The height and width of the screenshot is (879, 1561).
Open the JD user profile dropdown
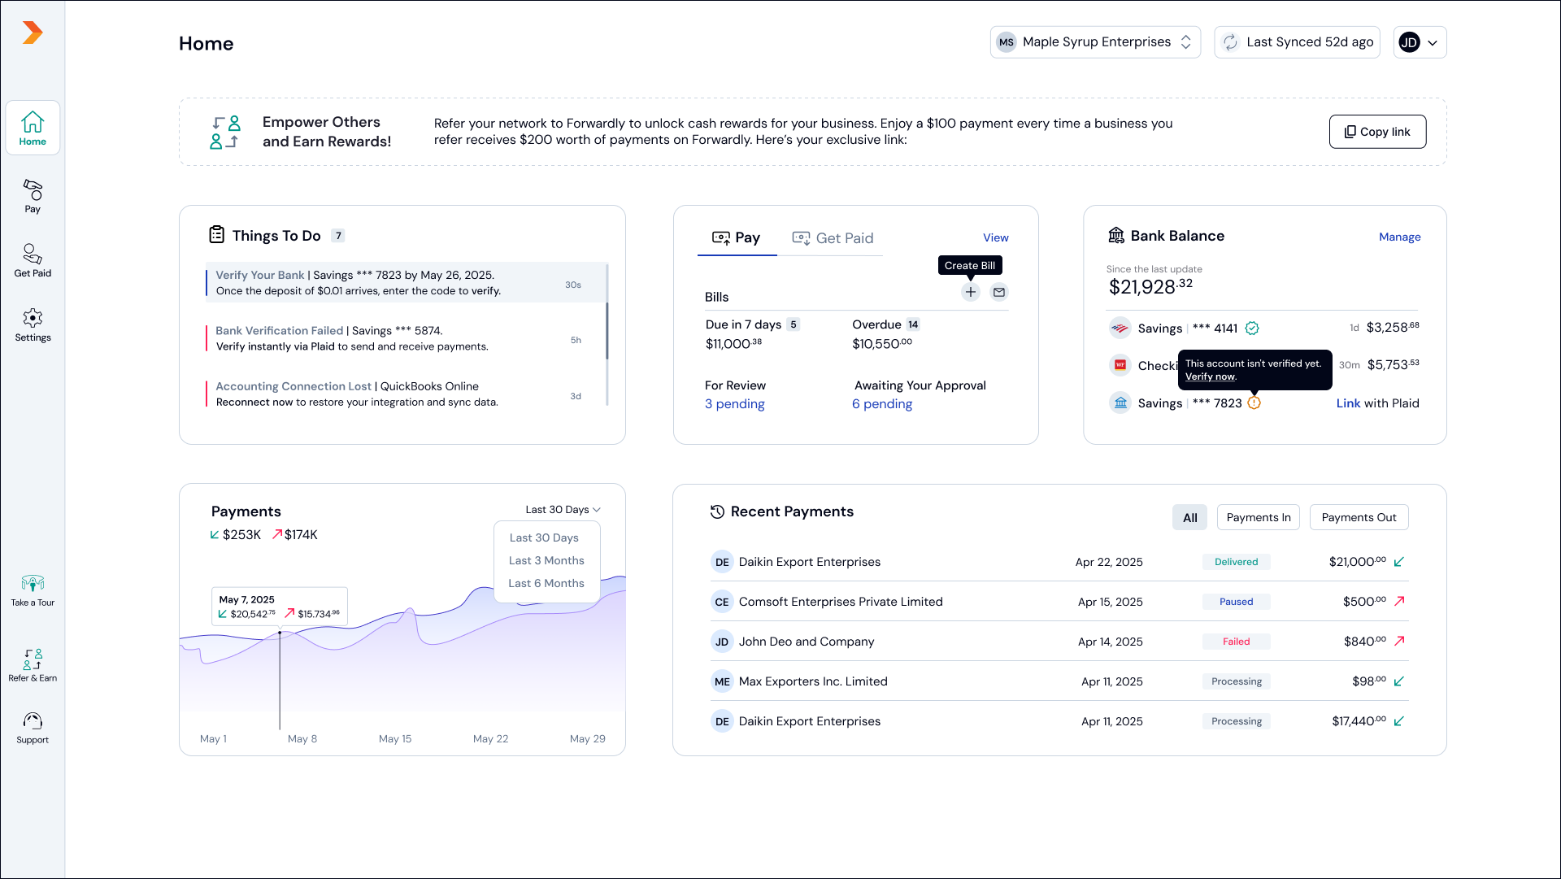click(x=1420, y=42)
